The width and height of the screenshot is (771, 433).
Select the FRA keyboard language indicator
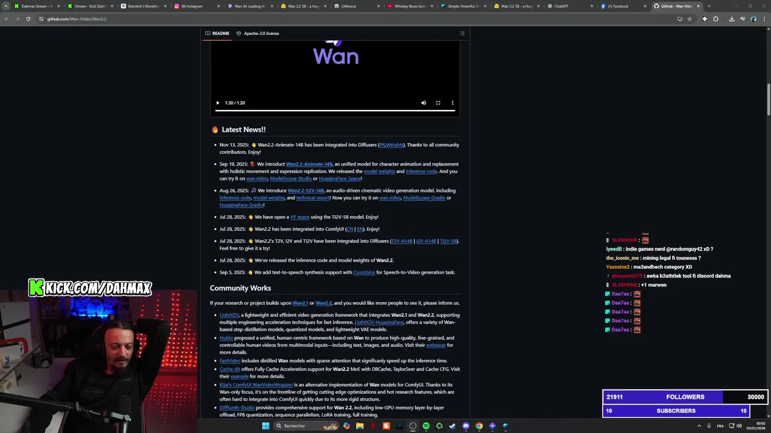(x=720, y=426)
